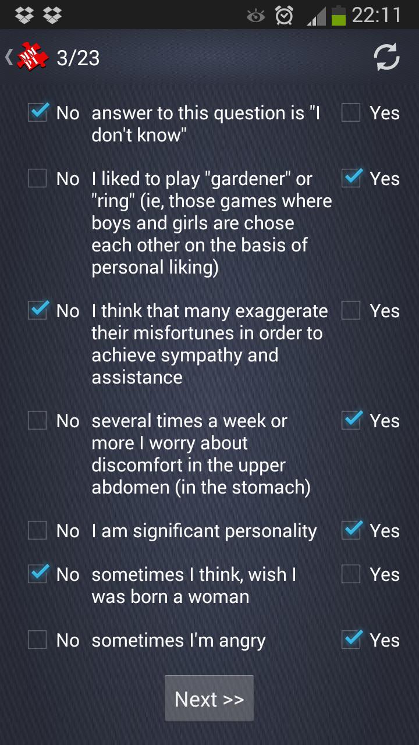This screenshot has height=745, width=419.
Task: Tap the eye smart-stay status icon
Action: pos(255,16)
